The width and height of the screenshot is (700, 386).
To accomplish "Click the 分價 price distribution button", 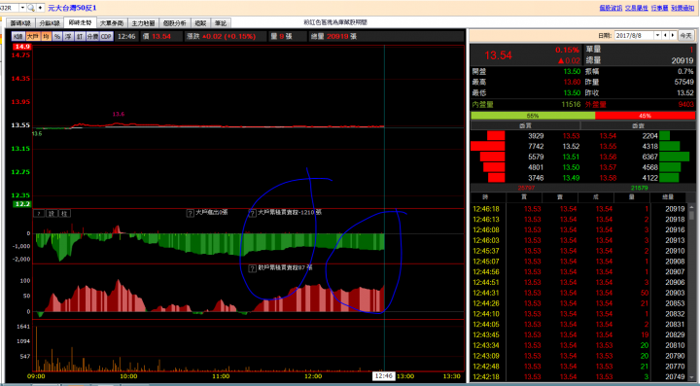I will click(x=92, y=37).
